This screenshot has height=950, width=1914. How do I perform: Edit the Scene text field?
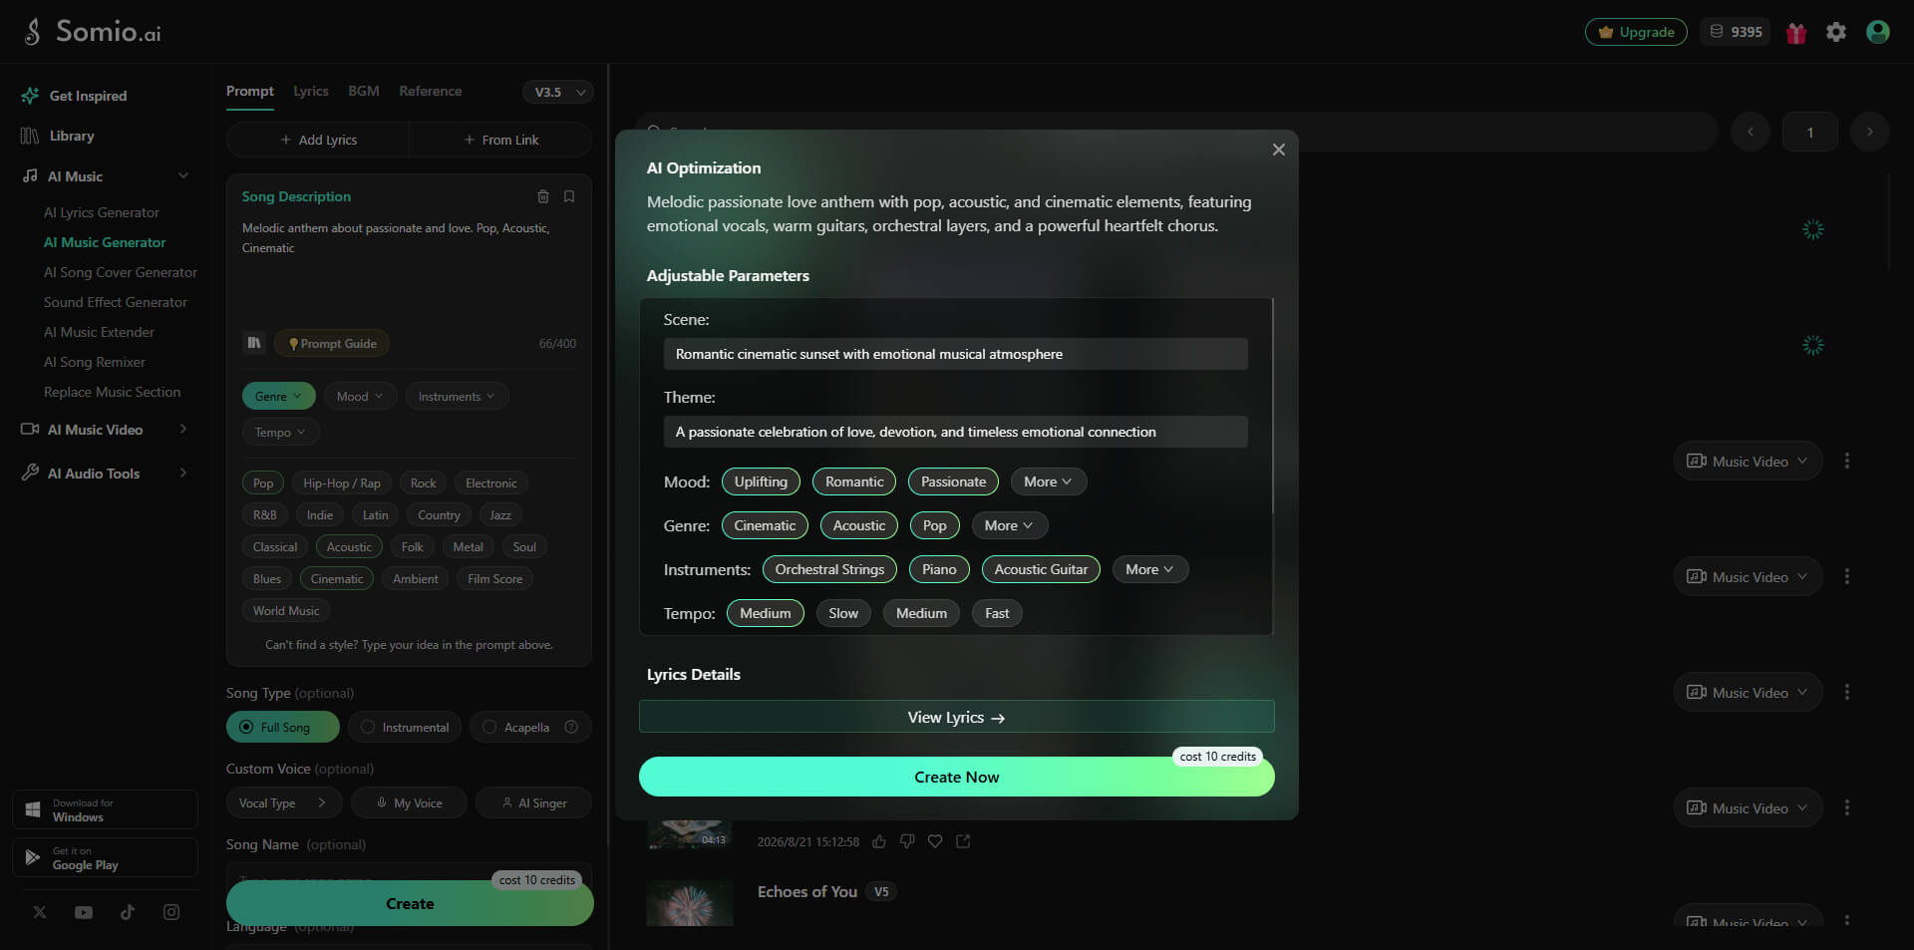pyautogui.click(x=955, y=354)
